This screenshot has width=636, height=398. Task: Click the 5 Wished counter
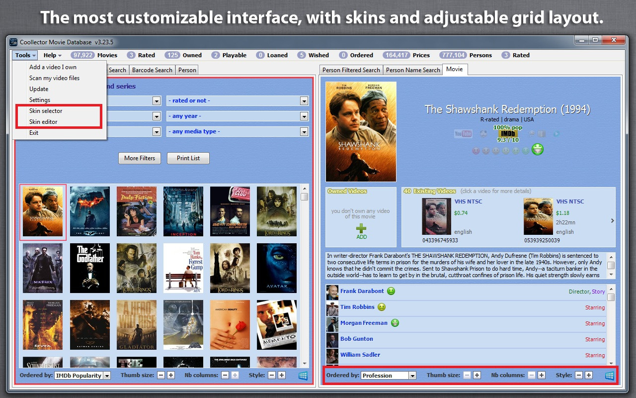(x=313, y=55)
